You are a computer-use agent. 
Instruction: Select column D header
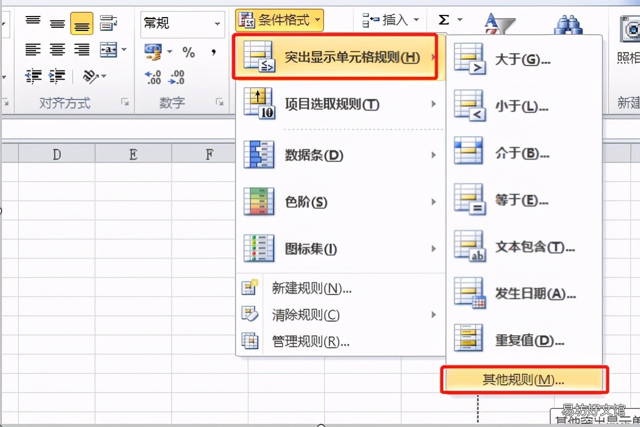[x=57, y=154]
